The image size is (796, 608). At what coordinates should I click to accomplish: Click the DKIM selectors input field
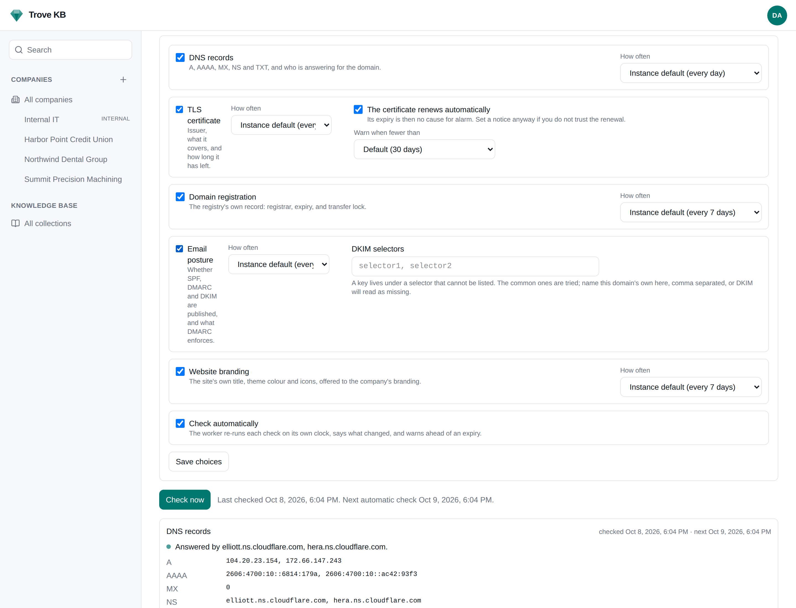(x=475, y=266)
